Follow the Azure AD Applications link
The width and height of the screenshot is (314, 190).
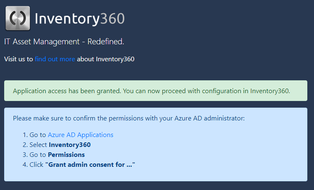click(81, 135)
